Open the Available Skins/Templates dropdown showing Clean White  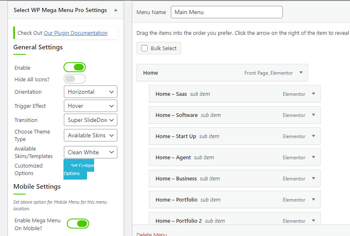(90, 152)
